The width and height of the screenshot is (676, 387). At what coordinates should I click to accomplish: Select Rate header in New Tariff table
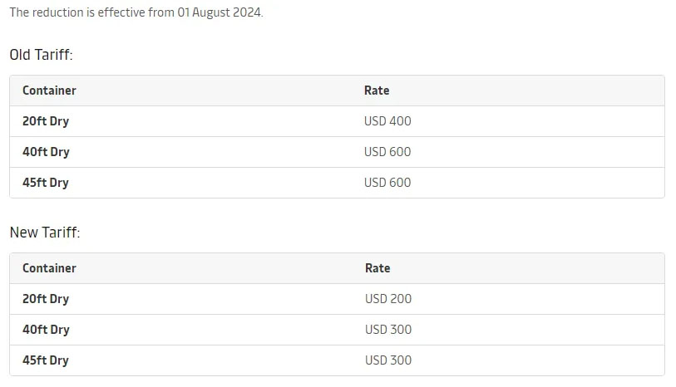[377, 268]
